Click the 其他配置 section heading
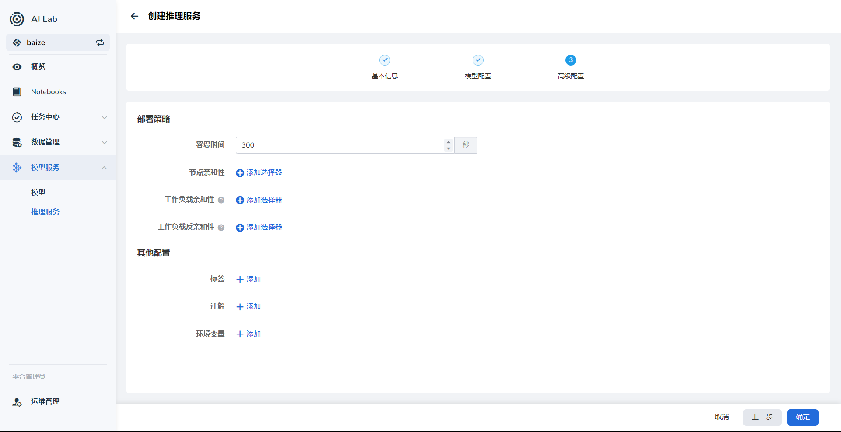 click(x=154, y=253)
